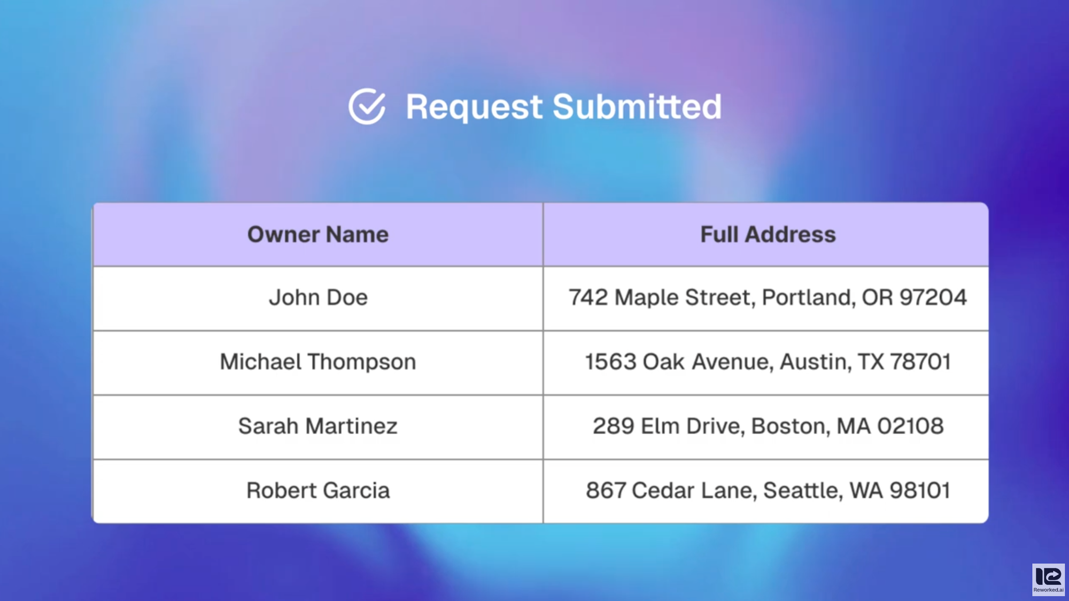This screenshot has width=1069, height=601.
Task: Click the Reworked.ai label under the logo
Action: [x=1048, y=590]
